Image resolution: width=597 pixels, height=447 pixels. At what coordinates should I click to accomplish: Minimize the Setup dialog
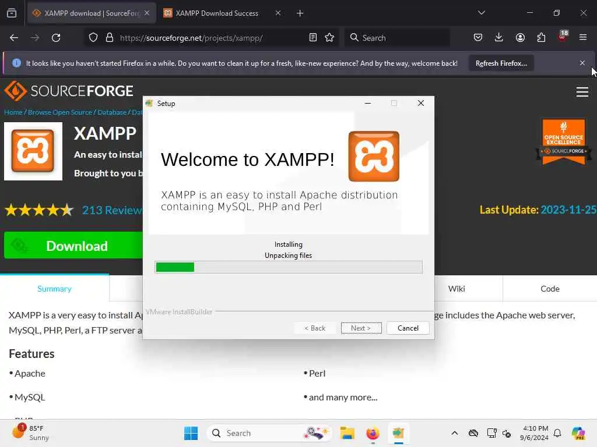pos(368,104)
